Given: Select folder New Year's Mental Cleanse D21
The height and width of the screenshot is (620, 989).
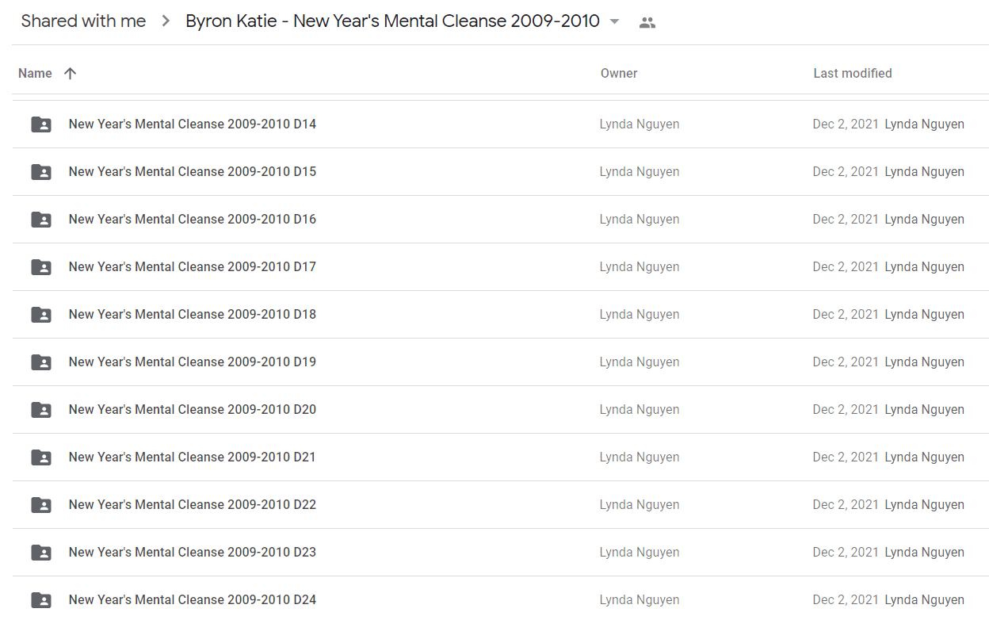Looking at the screenshot, I should pyautogui.click(x=193, y=457).
